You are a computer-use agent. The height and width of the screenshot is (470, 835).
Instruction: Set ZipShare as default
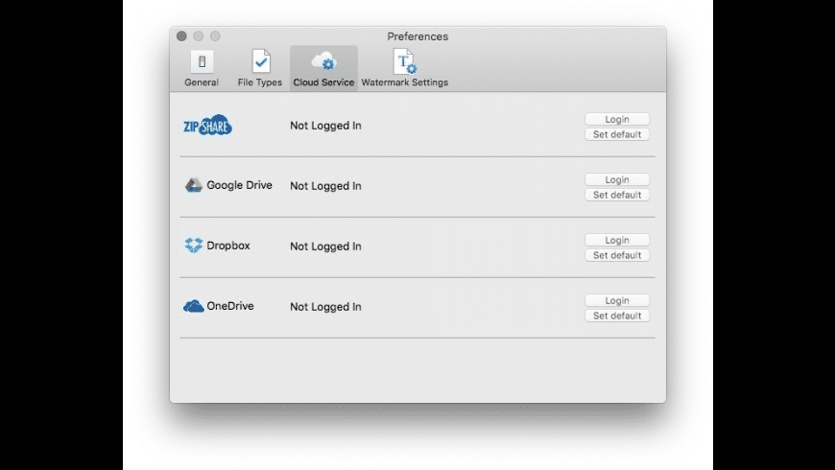[617, 134]
